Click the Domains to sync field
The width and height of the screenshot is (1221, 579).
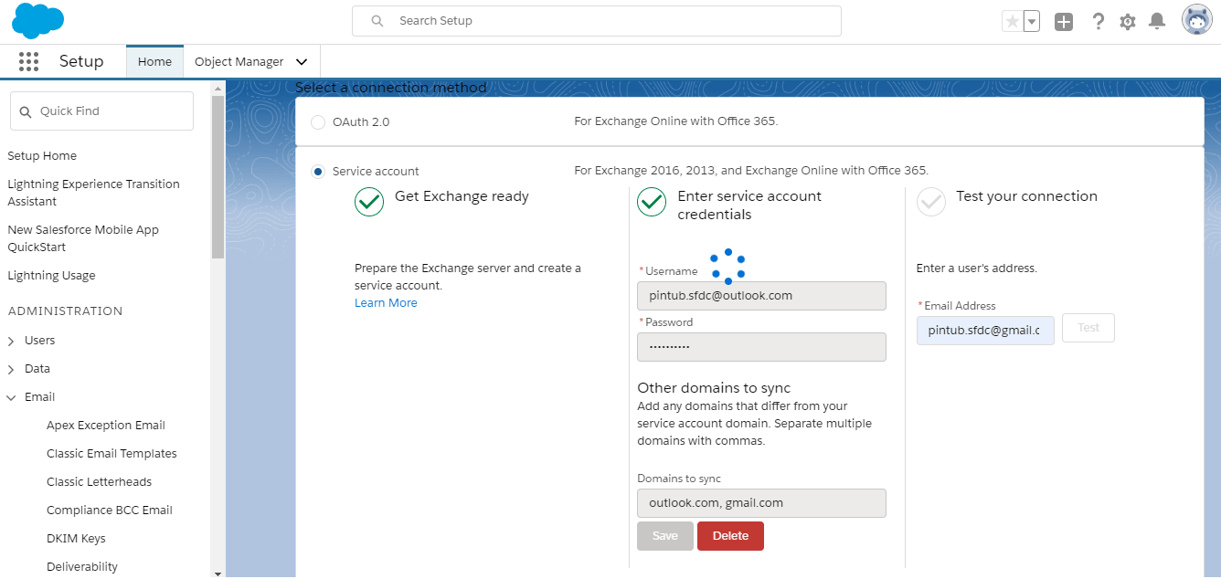(761, 503)
